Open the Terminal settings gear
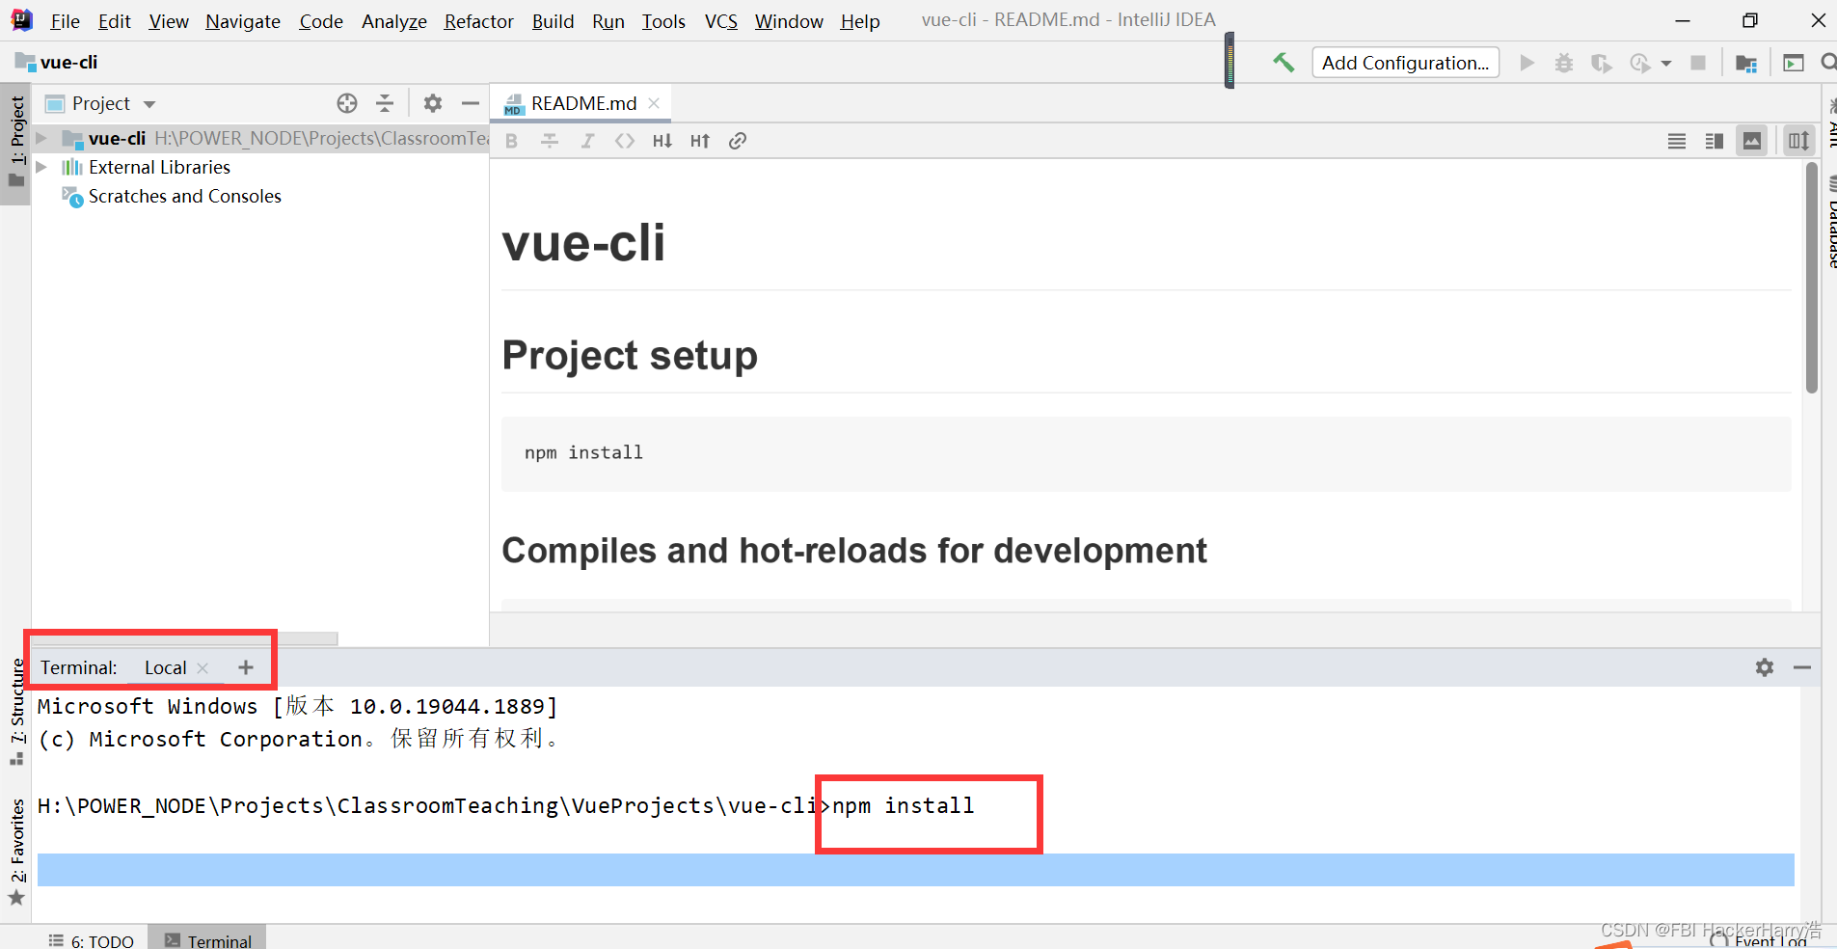The height and width of the screenshot is (949, 1837). coord(1764,667)
